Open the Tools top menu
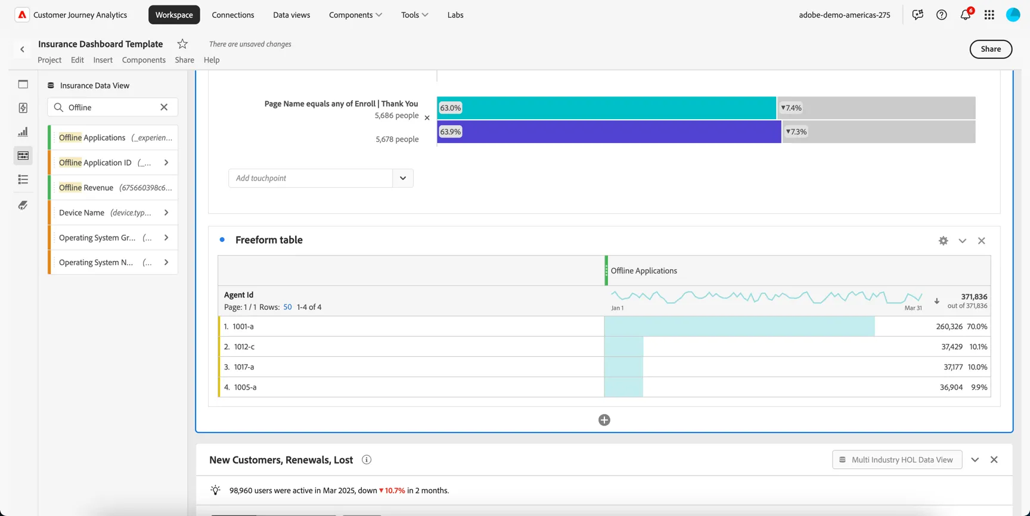This screenshot has height=516, width=1030. (414, 15)
